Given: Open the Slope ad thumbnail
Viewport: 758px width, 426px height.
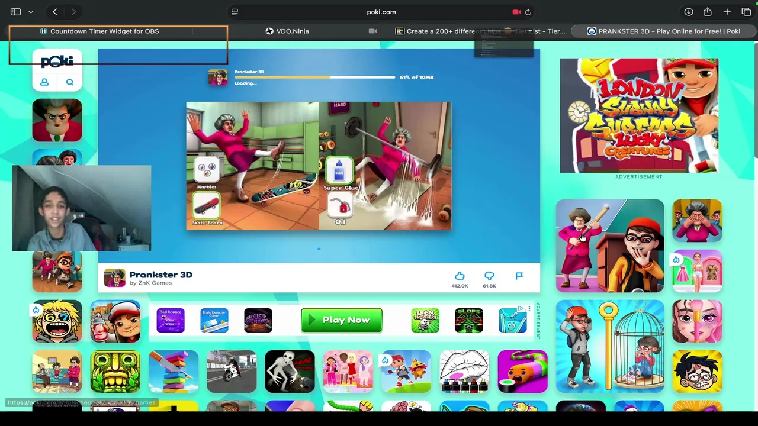Looking at the screenshot, I should (469, 320).
